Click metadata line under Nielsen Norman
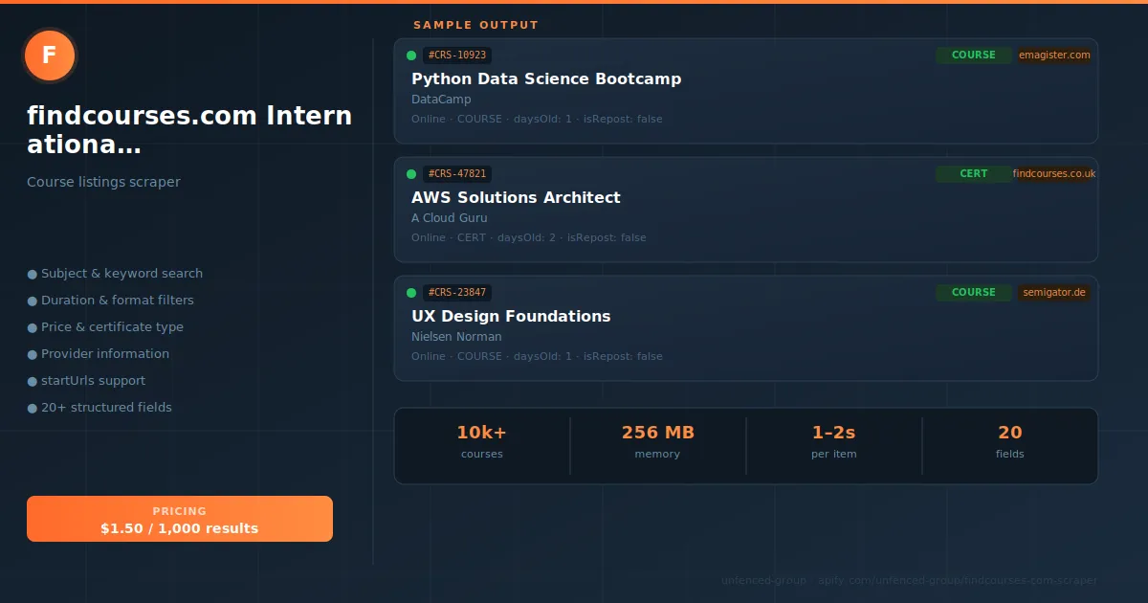1148x603 pixels. click(x=537, y=356)
